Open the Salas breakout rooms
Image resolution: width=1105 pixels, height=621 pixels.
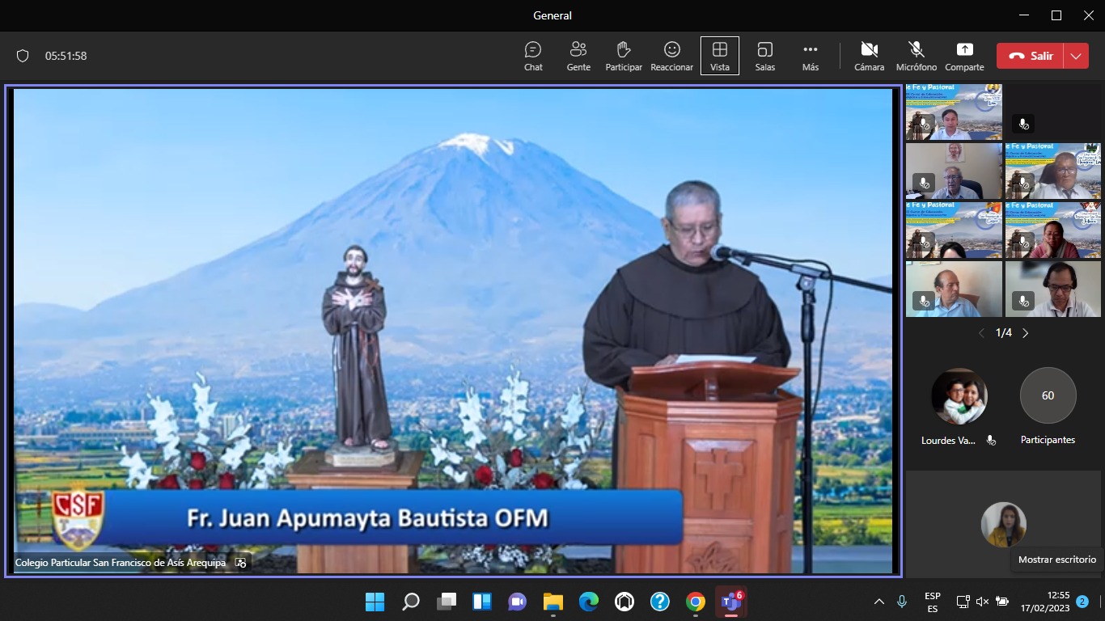click(764, 56)
